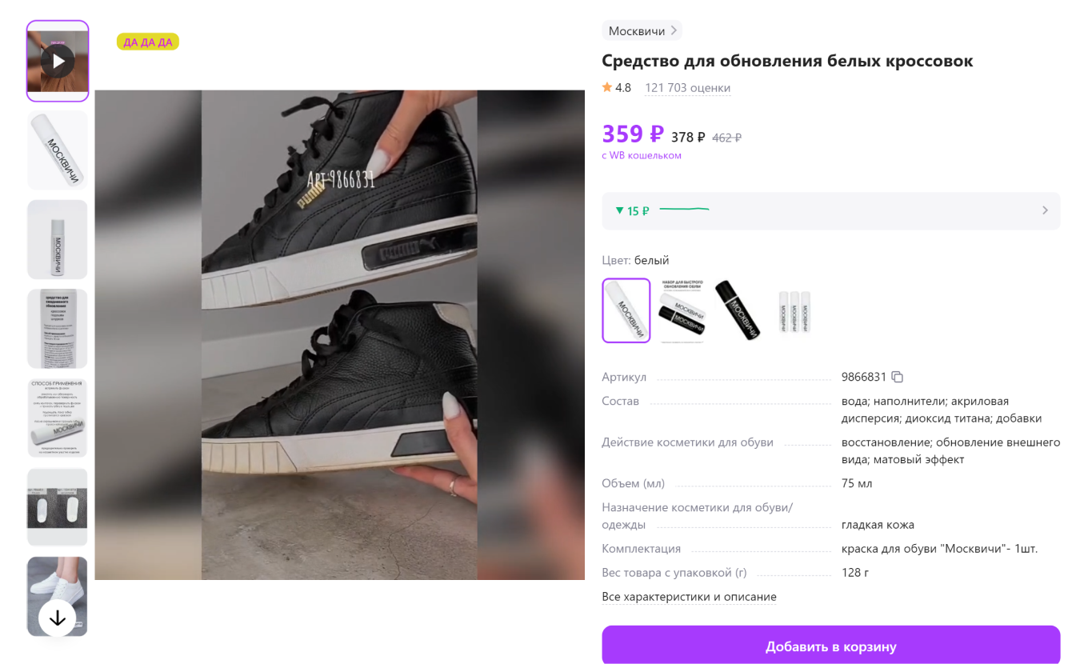The height and width of the screenshot is (664, 1088).
Task: Select the black and white set option
Action: tap(682, 310)
